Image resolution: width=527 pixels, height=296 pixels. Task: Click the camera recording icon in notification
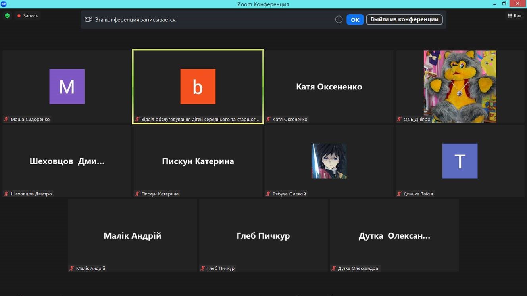[x=88, y=19]
